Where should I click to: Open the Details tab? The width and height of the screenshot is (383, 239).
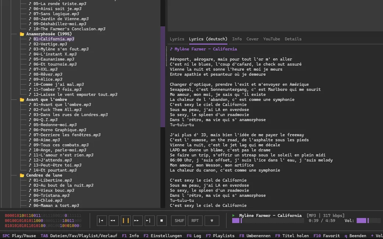[293, 39]
